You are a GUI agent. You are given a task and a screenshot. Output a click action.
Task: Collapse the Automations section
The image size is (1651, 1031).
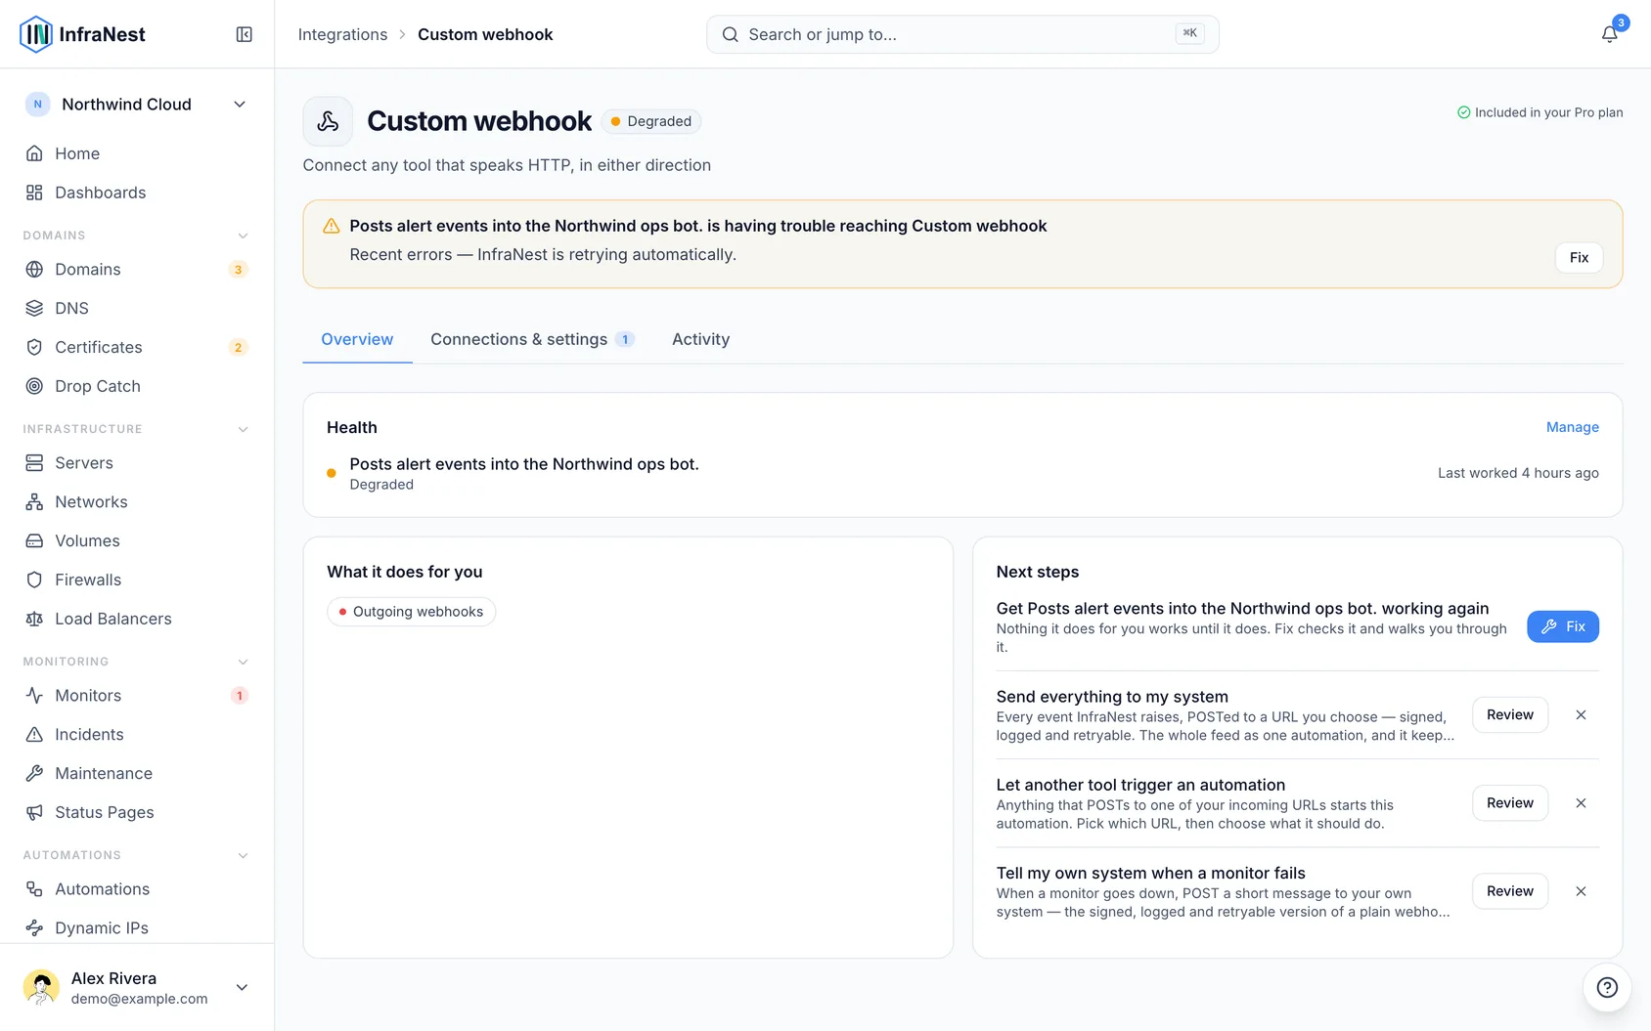pos(137,855)
